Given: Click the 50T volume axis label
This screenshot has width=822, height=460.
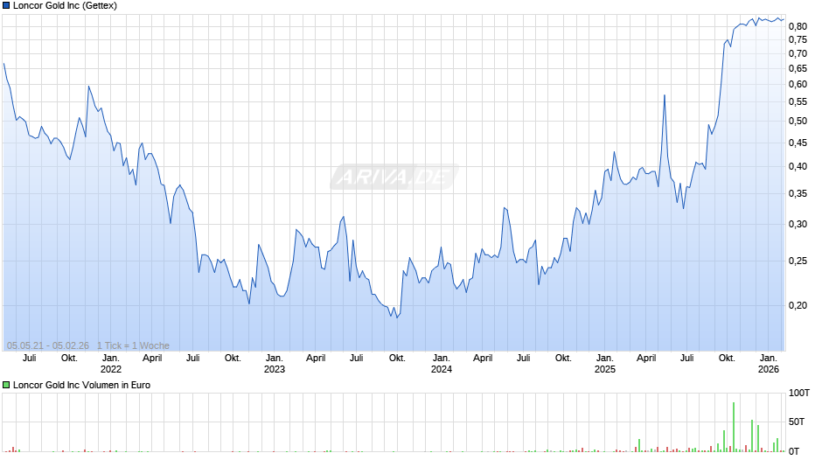Looking at the screenshot, I should [x=797, y=422].
